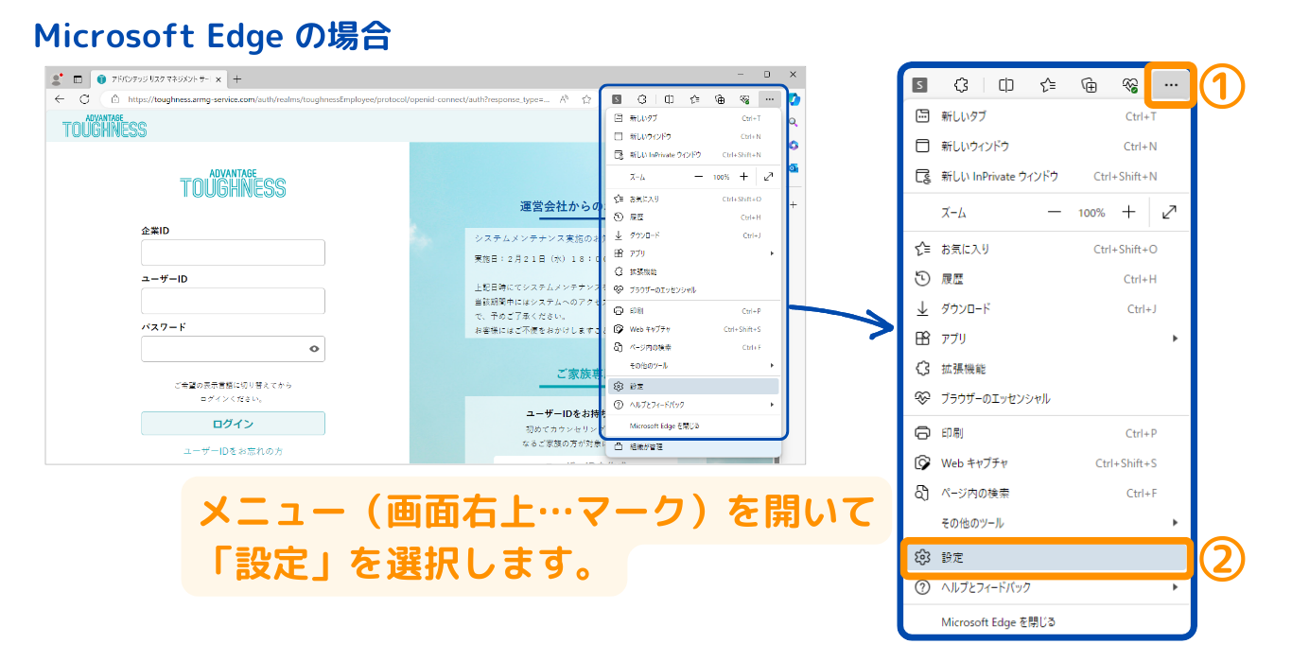Click the tab actions icon beside the profile avatar

pyautogui.click(x=78, y=79)
